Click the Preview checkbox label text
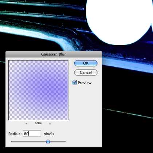153x153 pixels. click(x=85, y=83)
